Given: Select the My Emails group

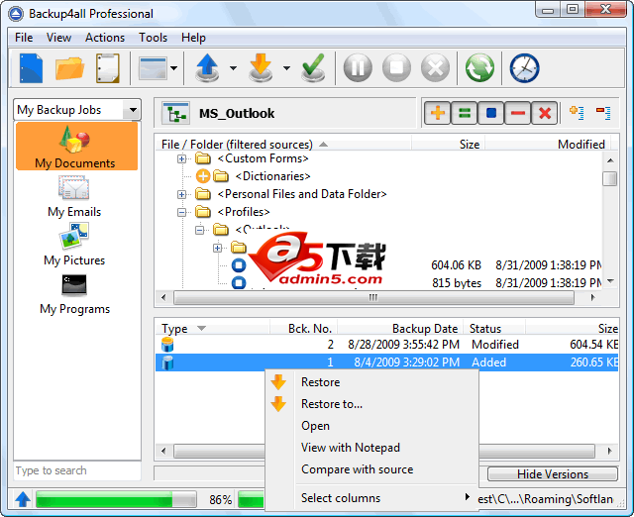Looking at the screenshot, I should tap(74, 196).
